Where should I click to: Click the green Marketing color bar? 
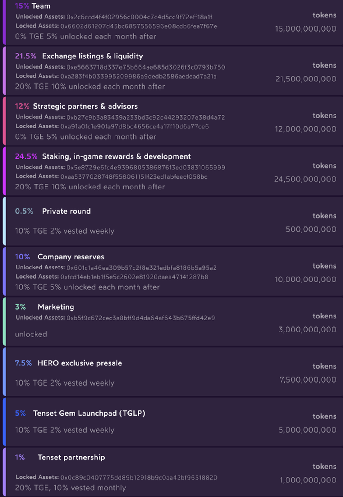pos(4,322)
